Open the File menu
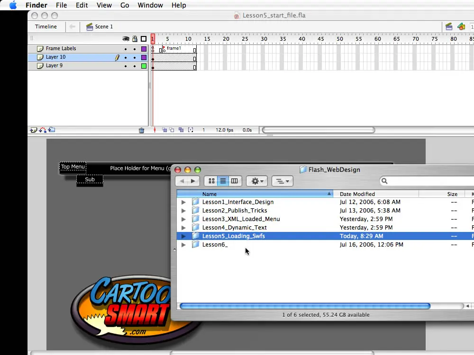 61,5
